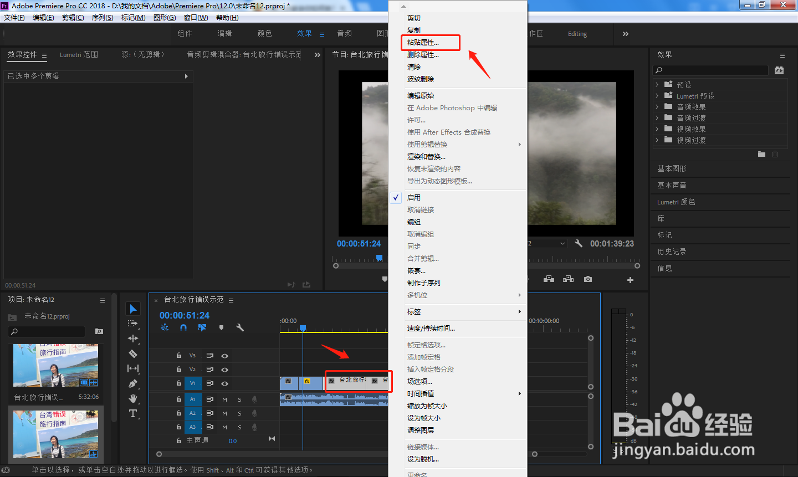Toggle sync lock on A3 track
The image size is (798, 477).
210,427
